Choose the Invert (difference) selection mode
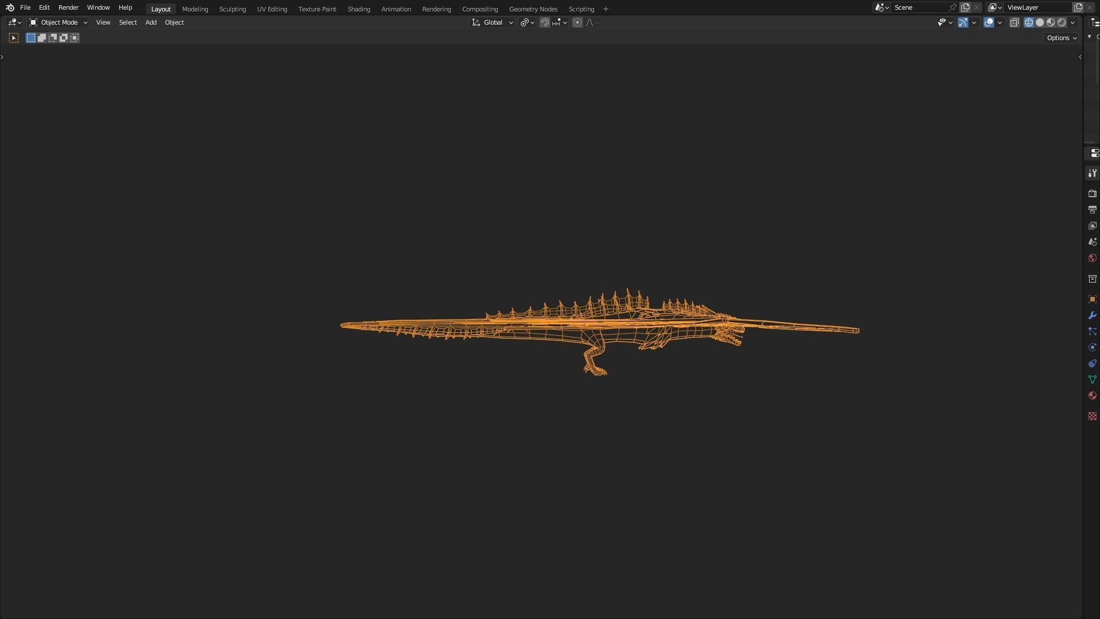 click(64, 38)
